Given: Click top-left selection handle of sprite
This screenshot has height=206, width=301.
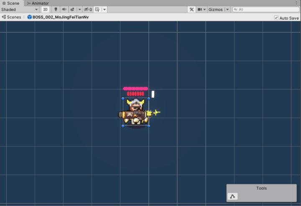Looking at the screenshot, I should click(123, 99).
